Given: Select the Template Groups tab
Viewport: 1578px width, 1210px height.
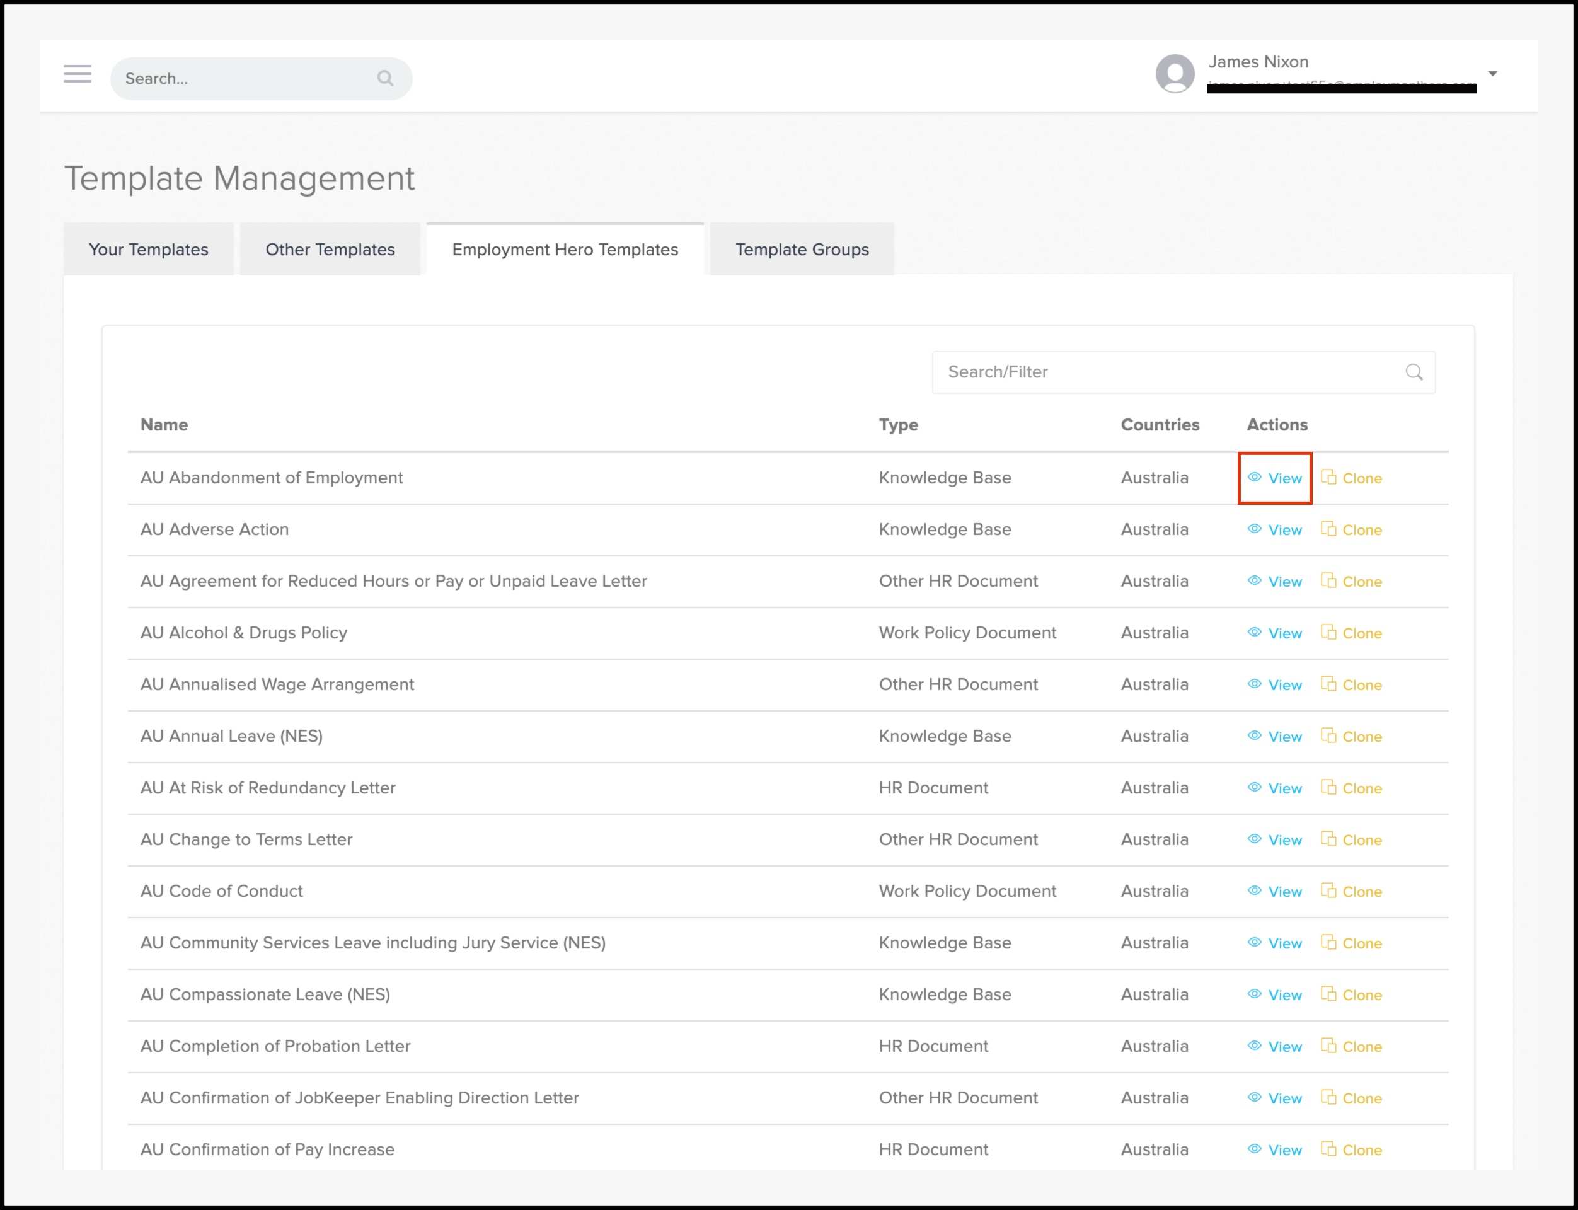Looking at the screenshot, I should click(x=802, y=250).
